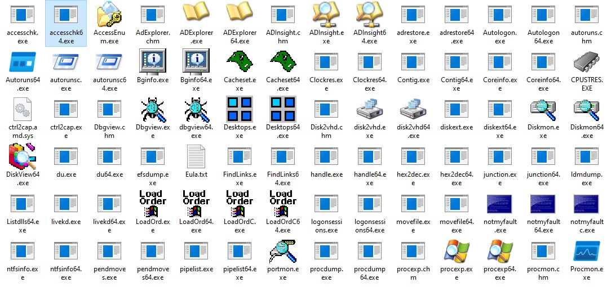Select the procexp.exe Windows magnifier icon
This screenshot has width=607, height=287.
click(457, 251)
